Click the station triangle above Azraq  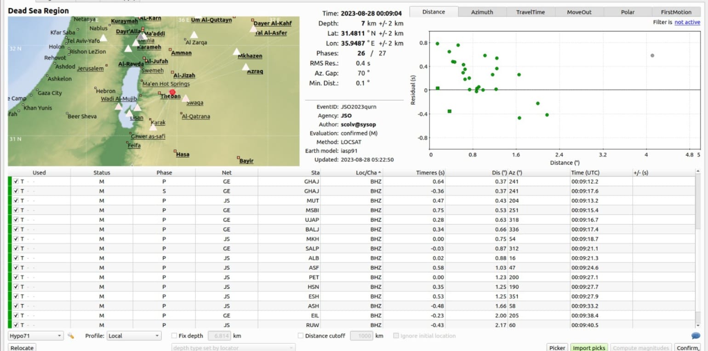pos(246,67)
